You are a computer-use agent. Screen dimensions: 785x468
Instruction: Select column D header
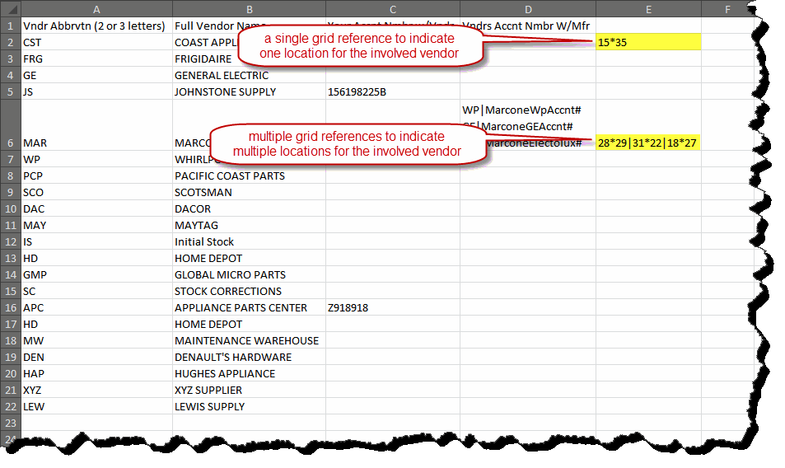pyautogui.click(x=528, y=9)
